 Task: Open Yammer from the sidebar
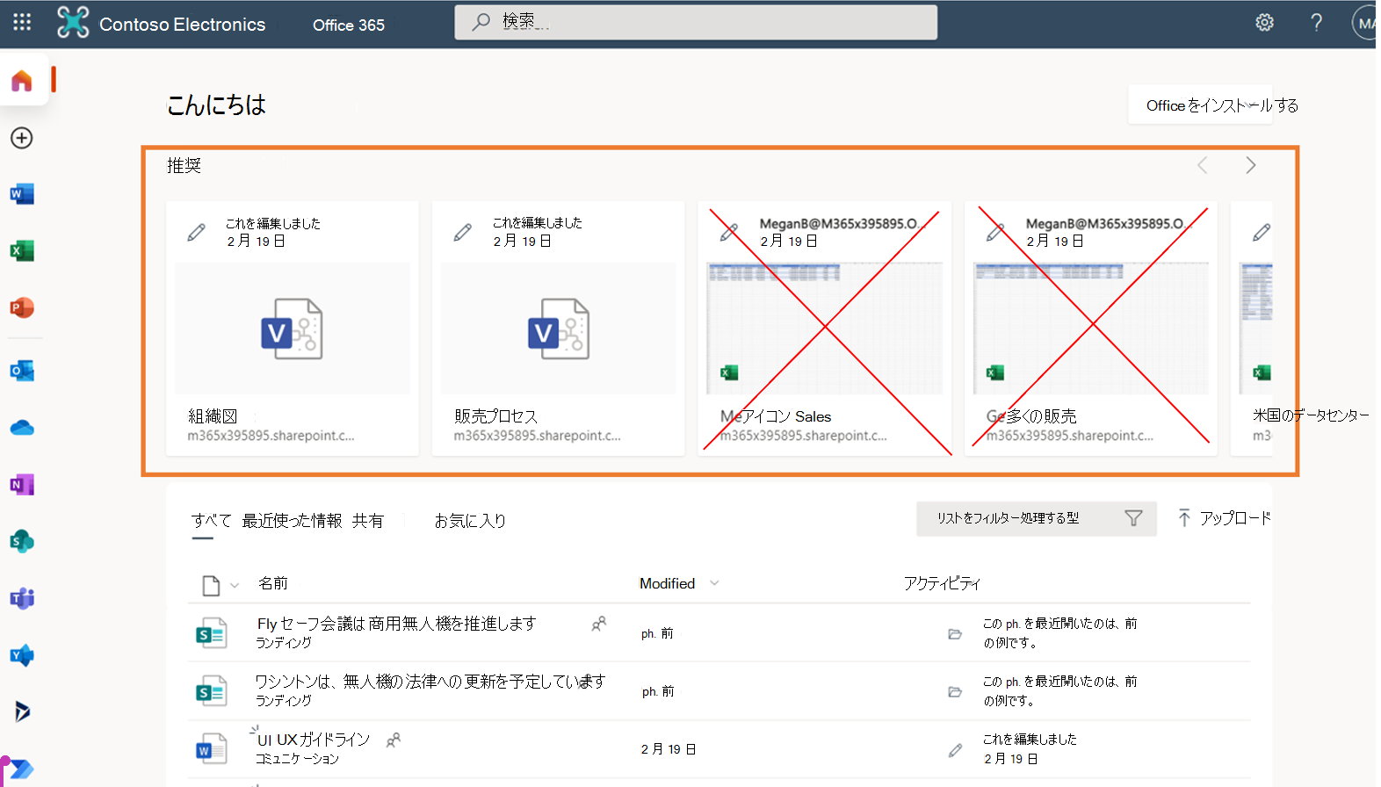22,655
